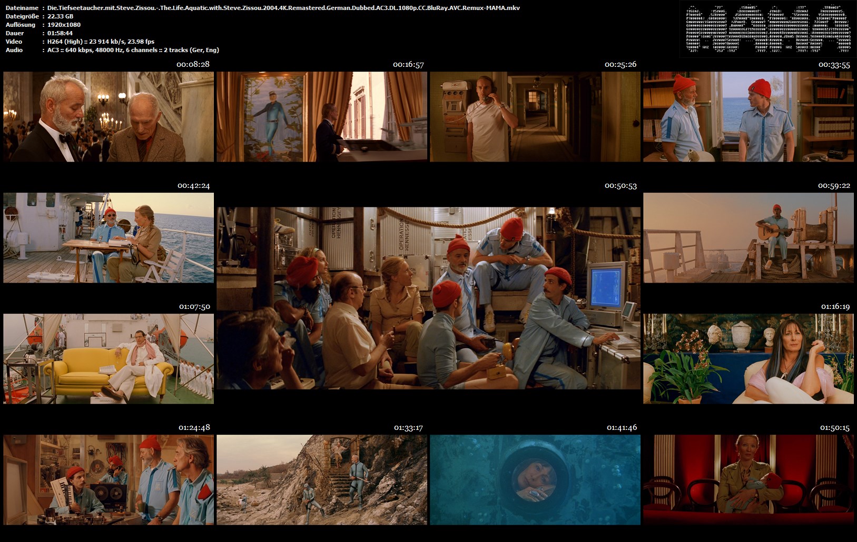Click the 01:50:15 timestamp label

[x=835, y=427]
